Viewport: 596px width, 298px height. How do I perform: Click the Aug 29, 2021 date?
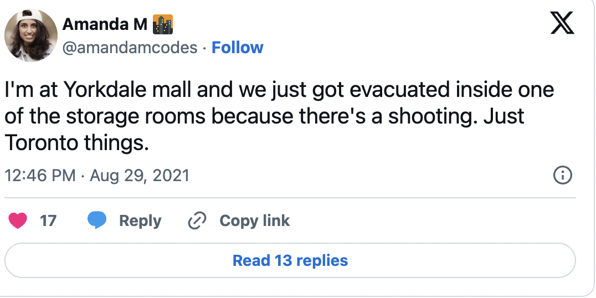pyautogui.click(x=140, y=176)
